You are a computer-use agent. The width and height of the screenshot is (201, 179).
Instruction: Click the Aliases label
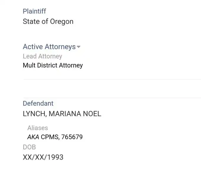click(x=38, y=128)
